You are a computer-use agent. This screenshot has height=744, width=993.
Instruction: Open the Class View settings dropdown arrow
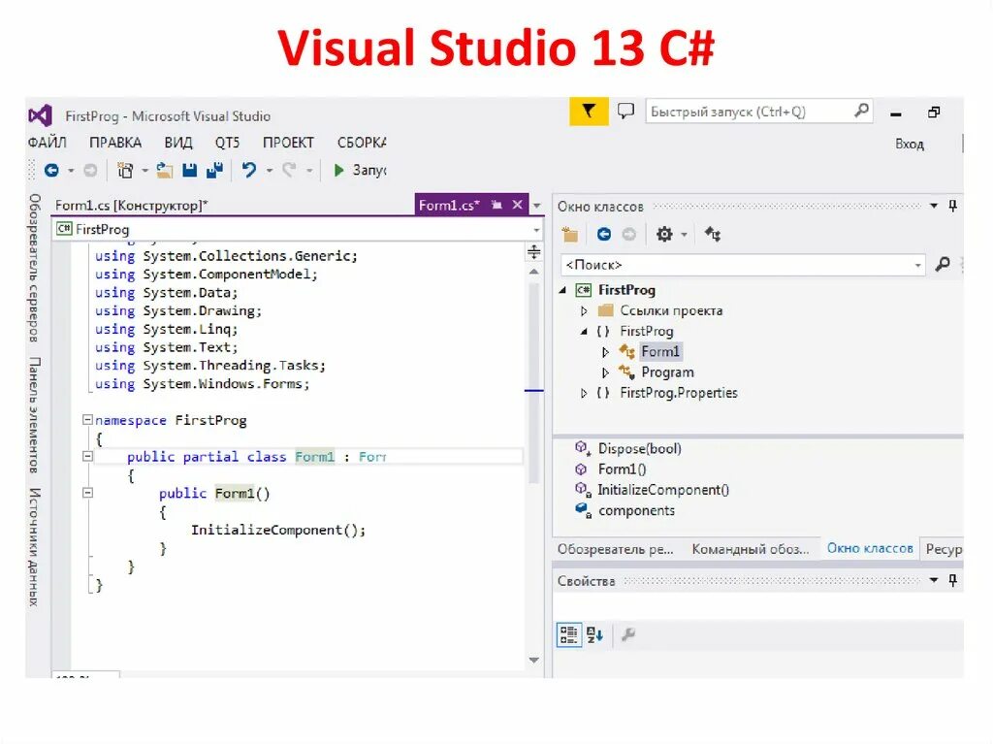pos(684,235)
